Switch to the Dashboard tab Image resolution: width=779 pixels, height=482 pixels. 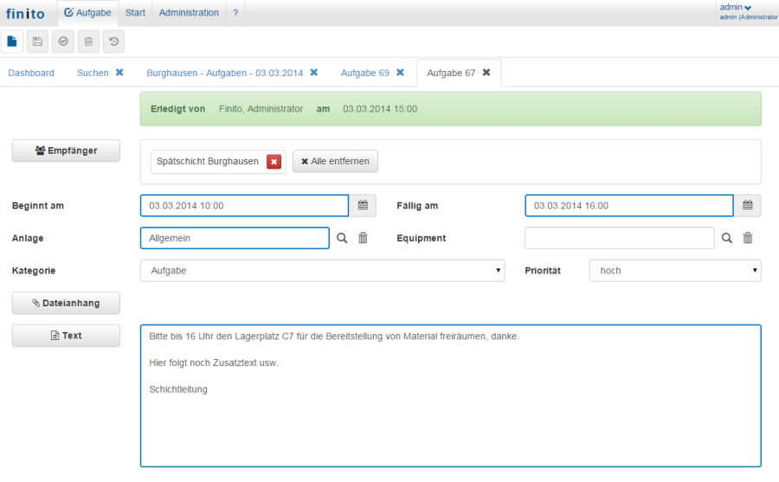pos(31,73)
